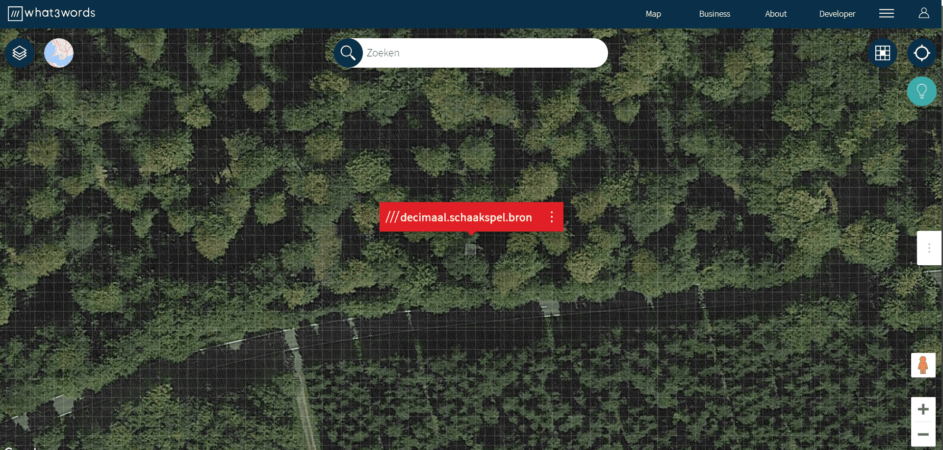Image resolution: width=943 pixels, height=450 pixels.
Task: Select the Street View pegman
Action: 923,365
